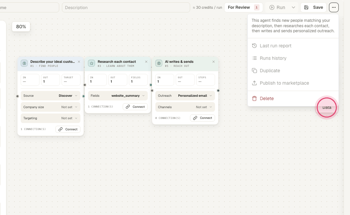Click the FIELDS stat box on Research card
Image resolution: width=350 pixels, height=215 pixels.
tap(138, 80)
